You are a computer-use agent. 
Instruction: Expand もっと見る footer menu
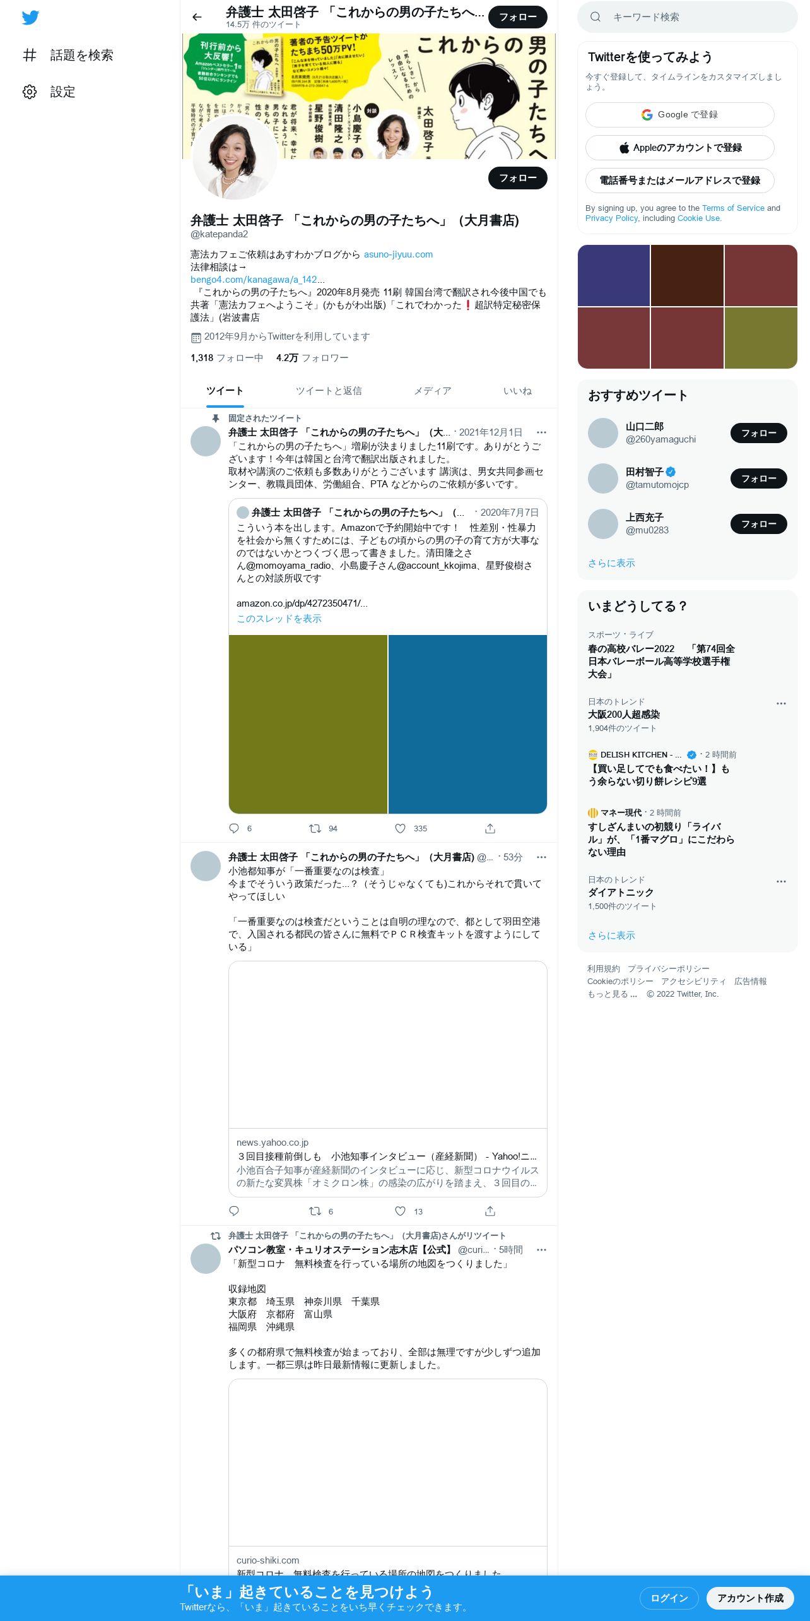(x=613, y=994)
